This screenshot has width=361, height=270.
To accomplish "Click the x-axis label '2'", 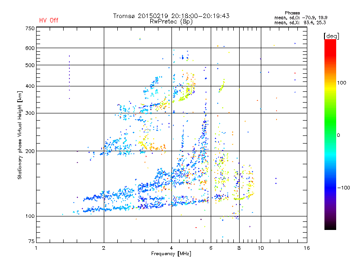I will (x=104, y=248).
